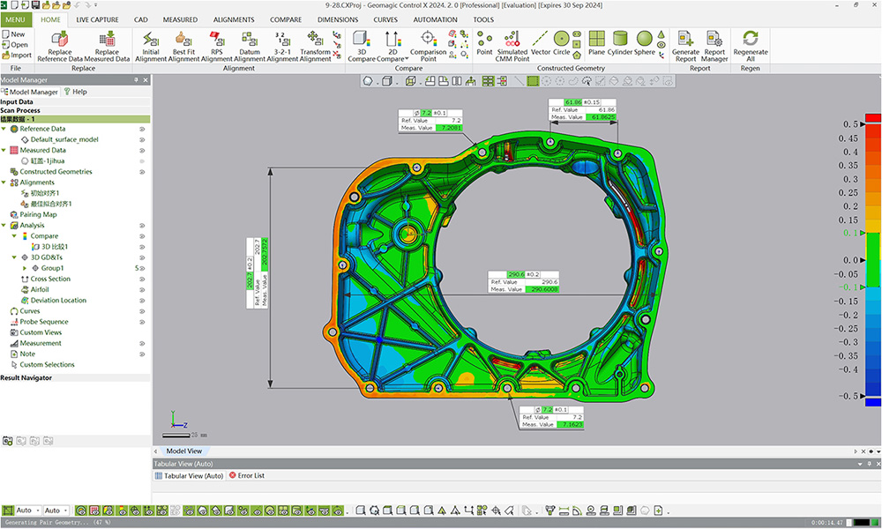The image size is (882, 529).
Task: Open the Help tab in Model Manager
Action: tap(75, 91)
